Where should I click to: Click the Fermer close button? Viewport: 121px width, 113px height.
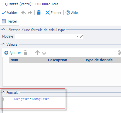click(x=53, y=13)
